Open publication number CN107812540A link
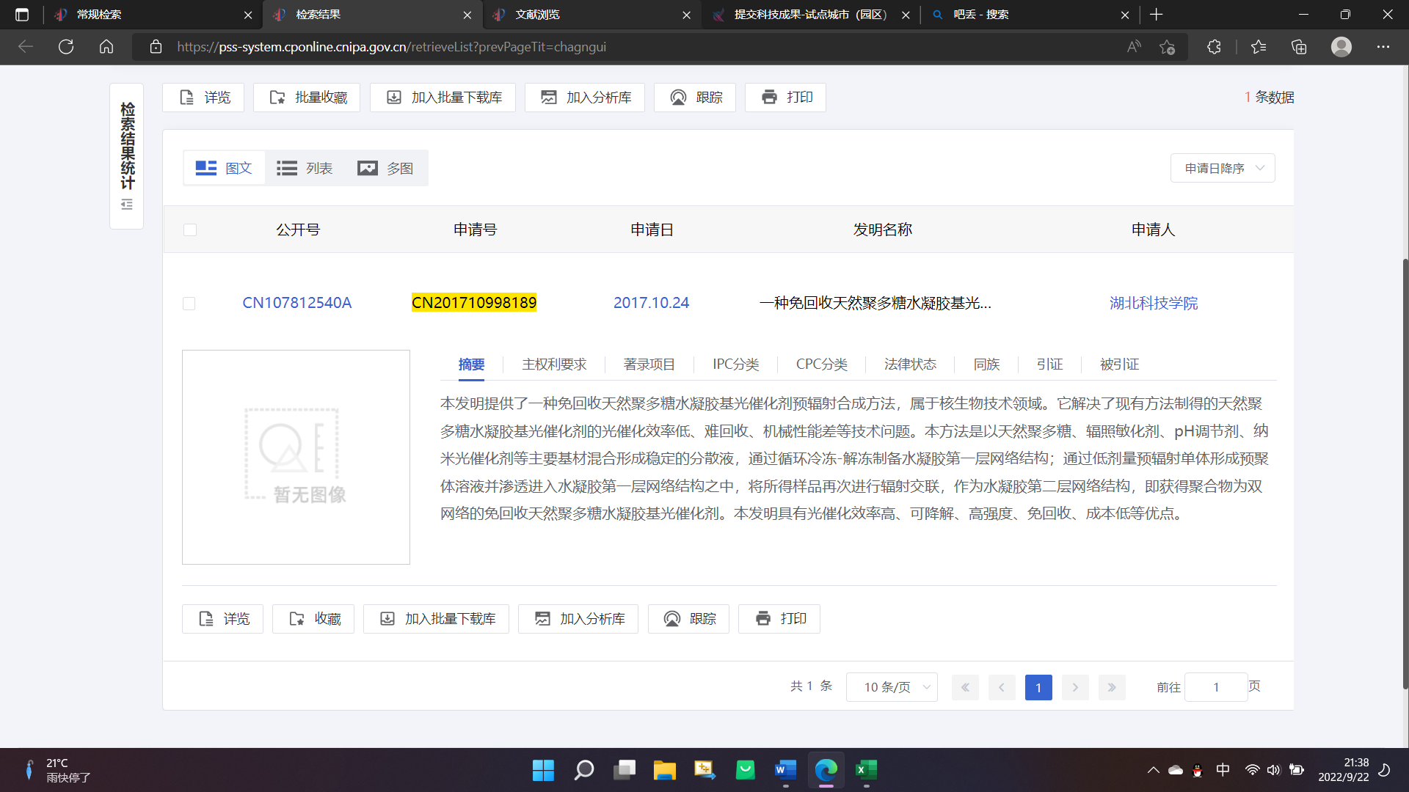Image resolution: width=1409 pixels, height=792 pixels. click(x=296, y=303)
